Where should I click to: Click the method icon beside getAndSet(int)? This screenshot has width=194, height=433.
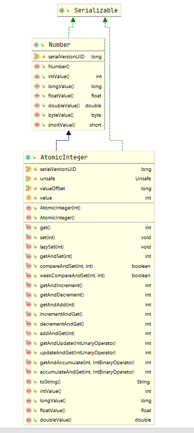[29, 256]
